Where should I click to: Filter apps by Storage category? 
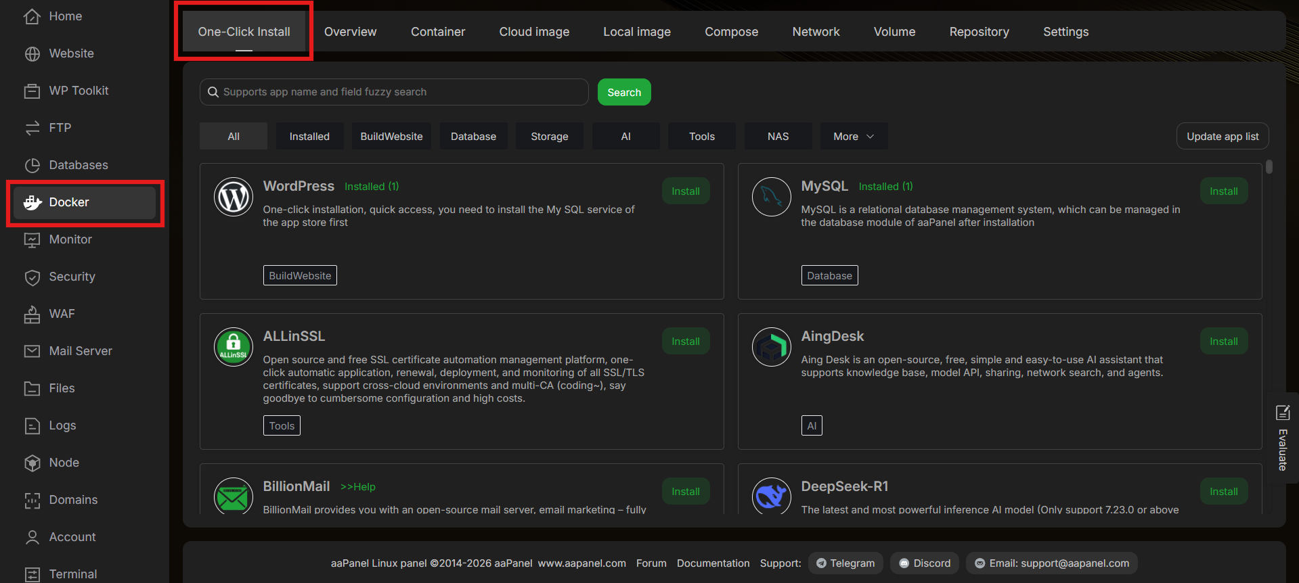coord(550,136)
